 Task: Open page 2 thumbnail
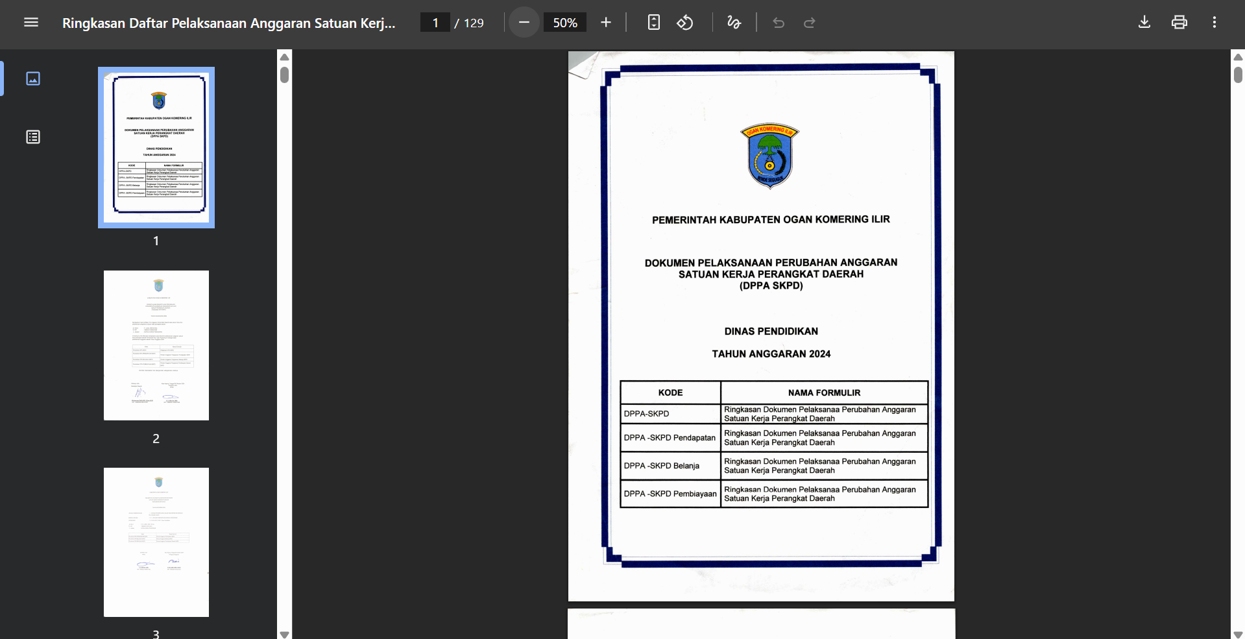[156, 345]
